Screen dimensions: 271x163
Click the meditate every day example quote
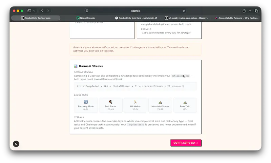(x=166, y=32)
